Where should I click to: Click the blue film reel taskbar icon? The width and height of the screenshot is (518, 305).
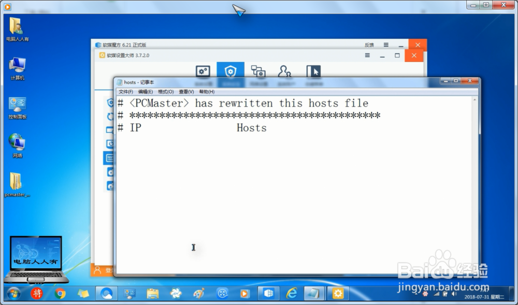point(222,294)
